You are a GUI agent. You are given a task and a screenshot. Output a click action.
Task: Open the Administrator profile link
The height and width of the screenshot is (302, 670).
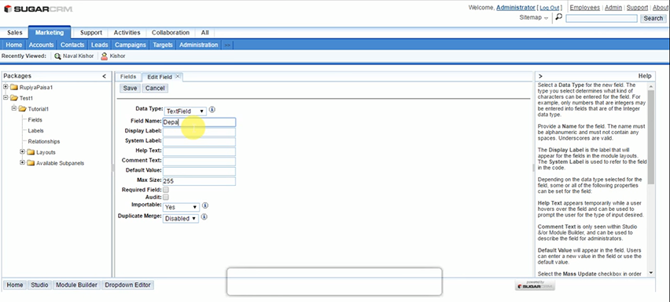pyautogui.click(x=516, y=8)
